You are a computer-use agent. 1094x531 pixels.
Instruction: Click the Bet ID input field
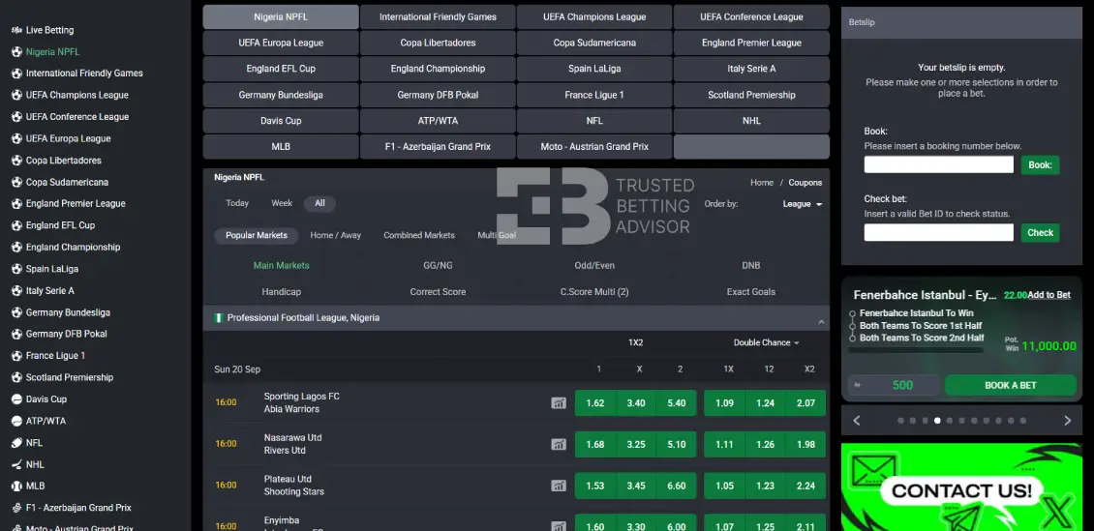tap(938, 233)
